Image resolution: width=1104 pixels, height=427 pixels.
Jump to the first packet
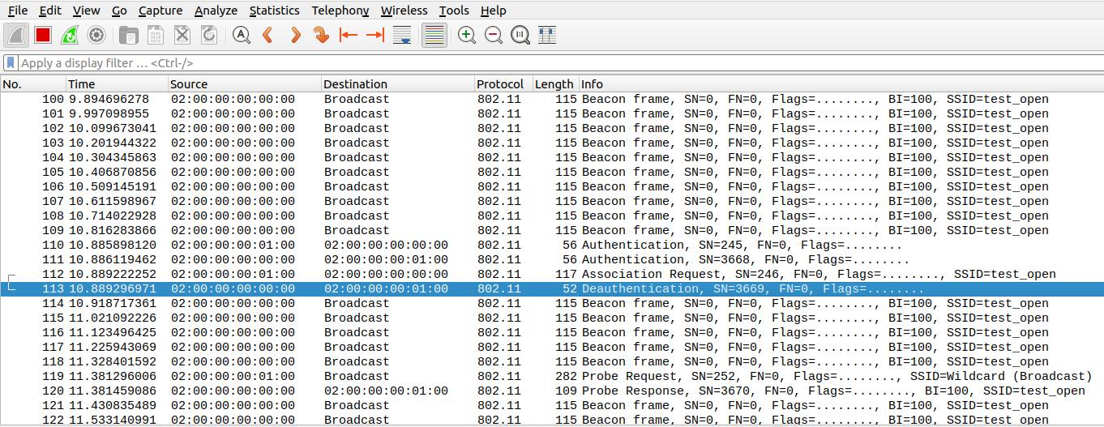click(x=349, y=35)
